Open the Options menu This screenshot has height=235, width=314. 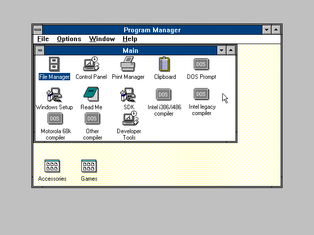point(69,39)
